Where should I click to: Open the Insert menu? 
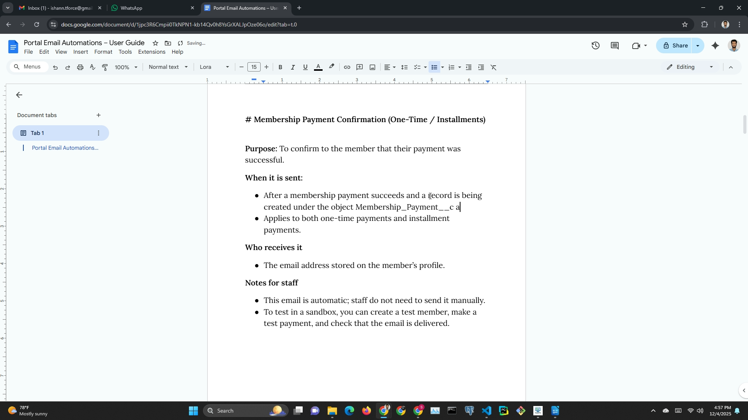(80, 52)
